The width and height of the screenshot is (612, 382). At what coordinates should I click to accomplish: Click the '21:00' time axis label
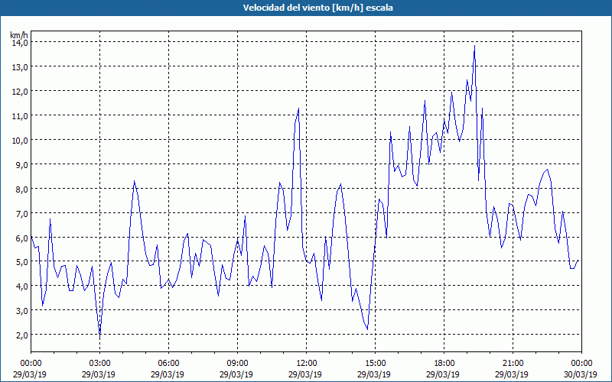tap(513, 364)
